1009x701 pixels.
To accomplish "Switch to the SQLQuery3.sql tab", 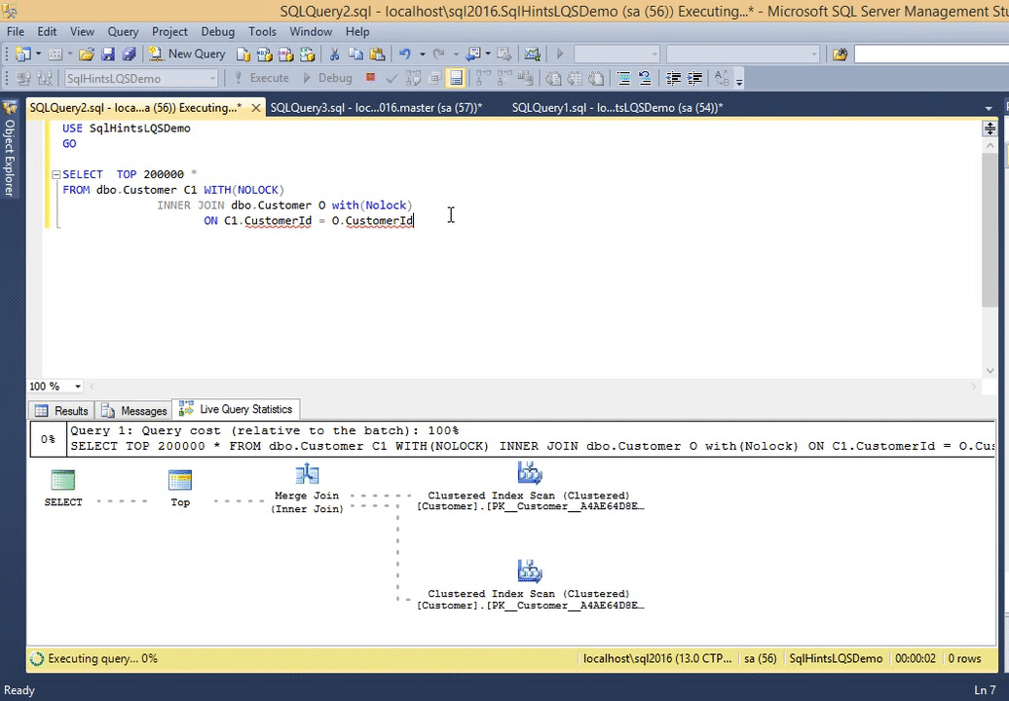I will (x=376, y=107).
